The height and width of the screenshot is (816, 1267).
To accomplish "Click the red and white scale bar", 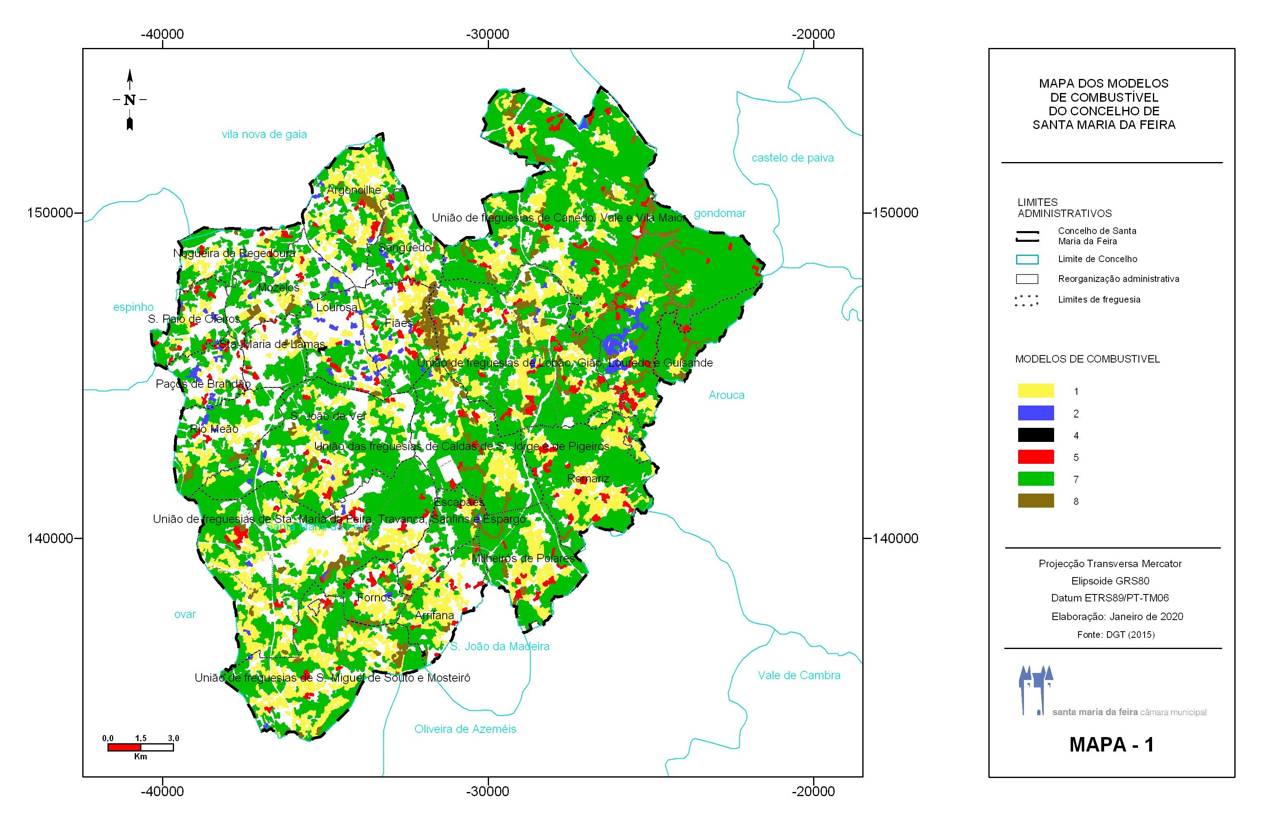I will [141, 747].
